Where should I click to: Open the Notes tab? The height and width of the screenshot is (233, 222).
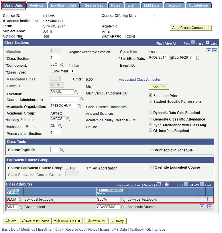point(116,5)
